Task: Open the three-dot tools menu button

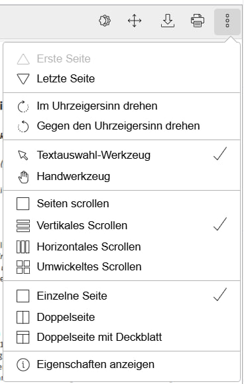Action: [227, 21]
